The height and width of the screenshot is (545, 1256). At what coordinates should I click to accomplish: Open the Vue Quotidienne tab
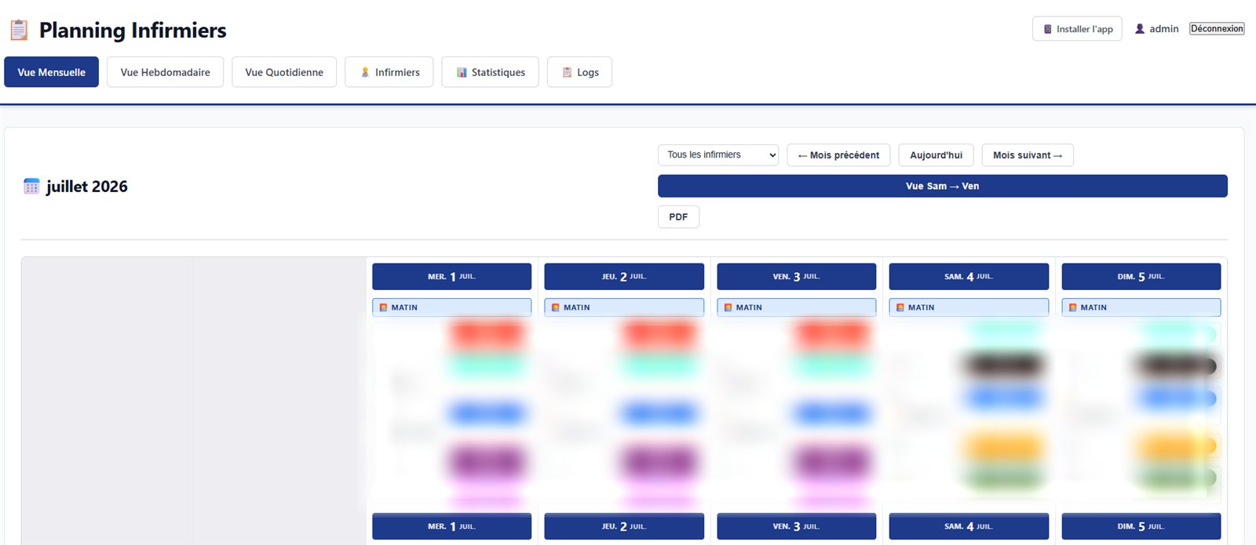284,72
